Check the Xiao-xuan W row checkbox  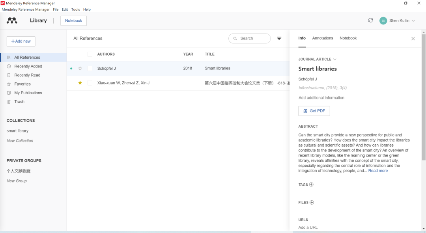pos(90,83)
